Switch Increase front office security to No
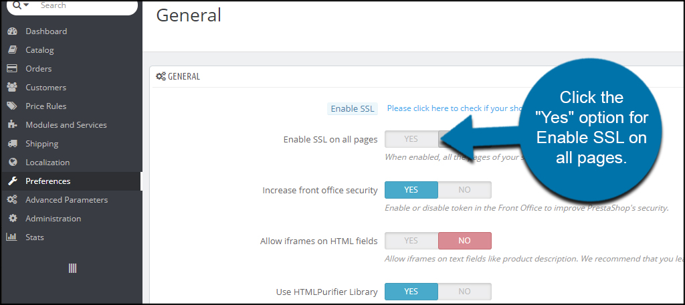685x305 pixels. [464, 190]
